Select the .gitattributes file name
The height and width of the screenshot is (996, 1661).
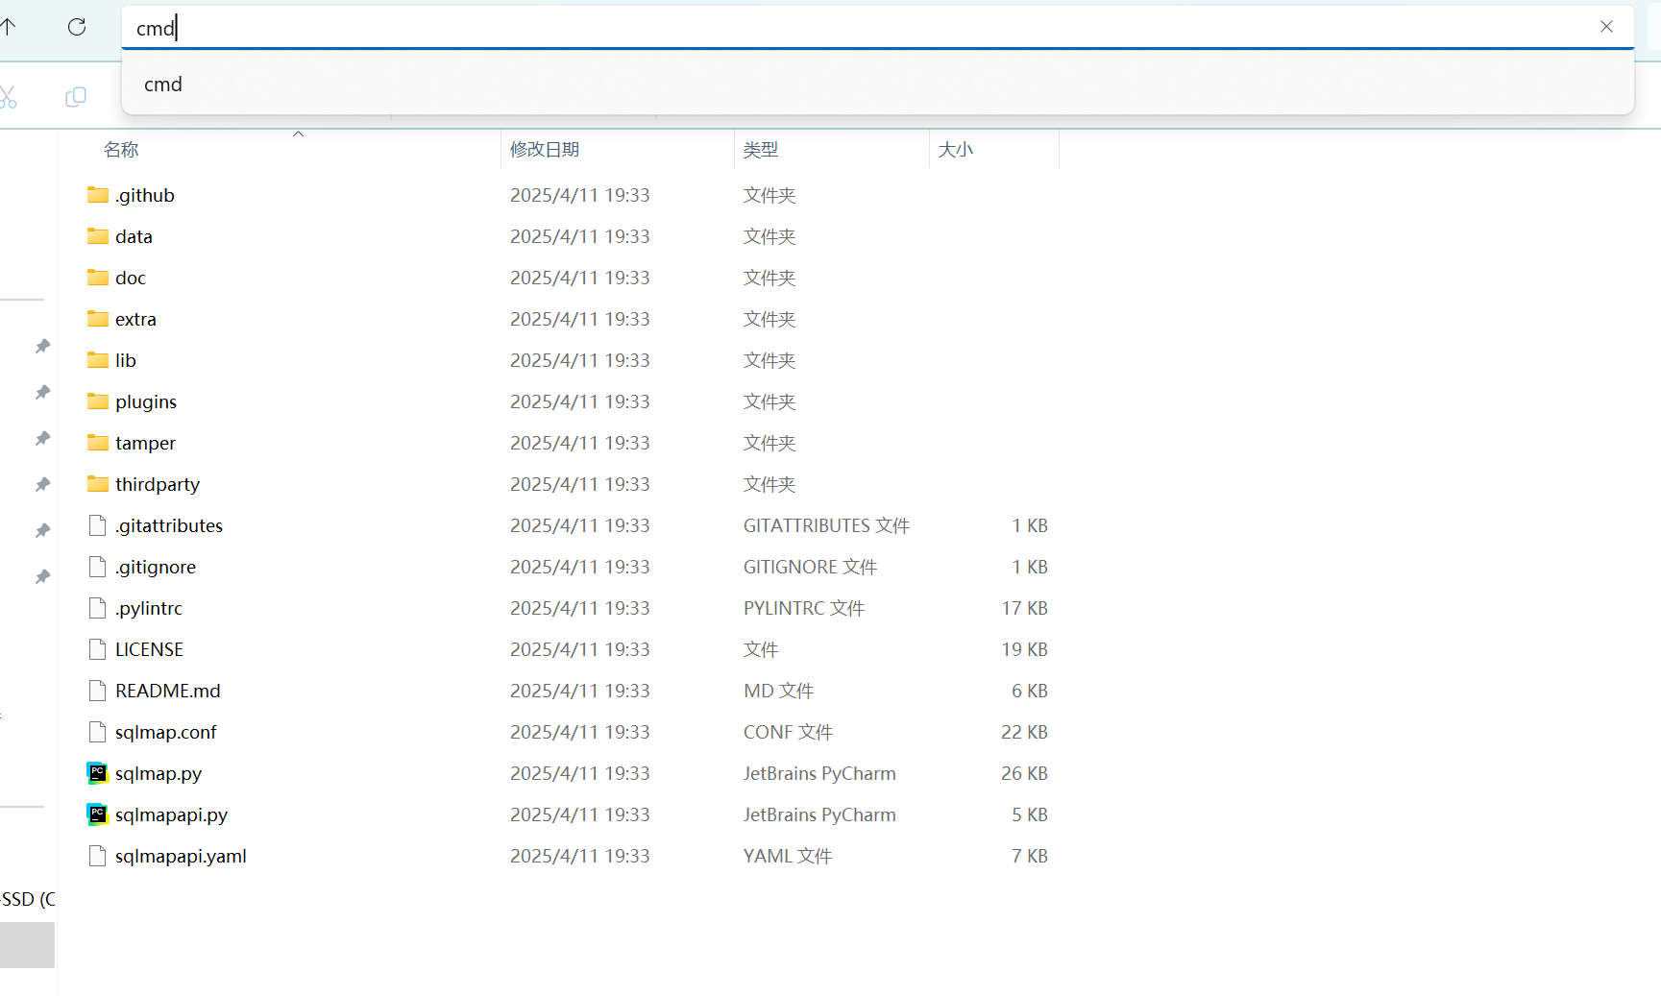point(169,525)
